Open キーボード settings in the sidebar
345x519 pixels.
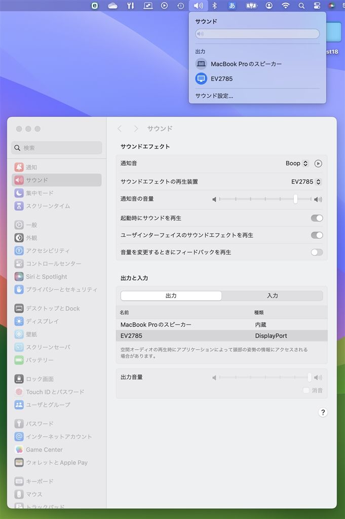57,481
